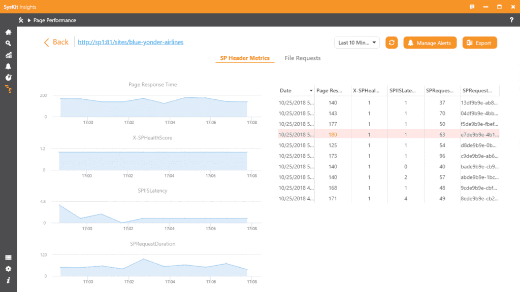520x292 pixels.
Task: Select row with ID f5de9b9e-fbef...
Action: coord(388,124)
